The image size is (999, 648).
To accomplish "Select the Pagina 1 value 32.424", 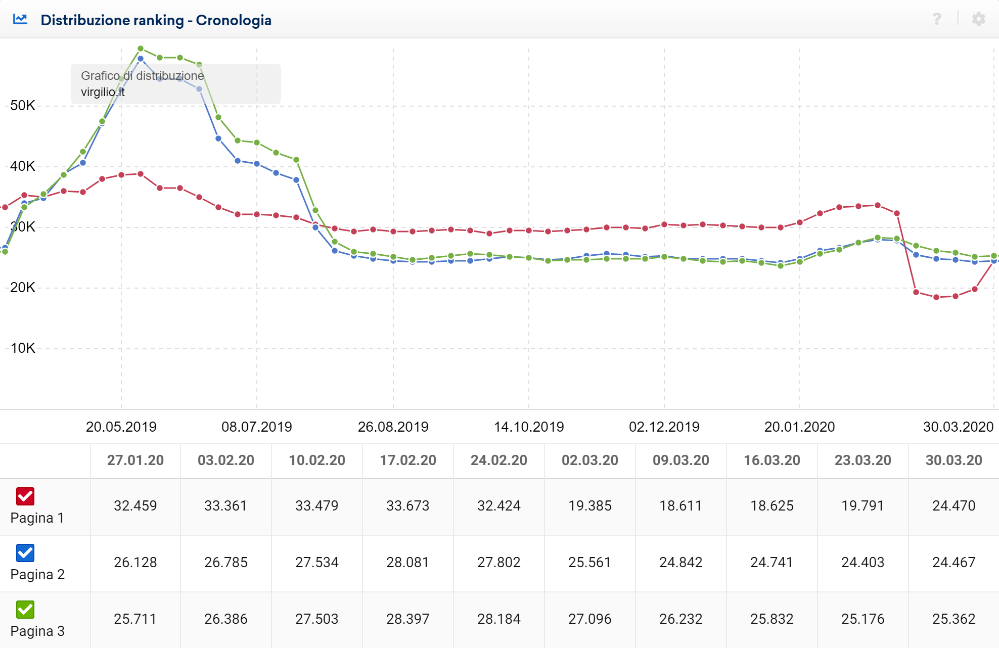I will 499,506.
